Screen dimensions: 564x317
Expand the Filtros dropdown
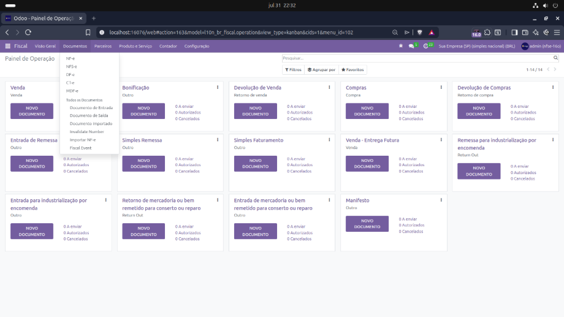(x=293, y=70)
